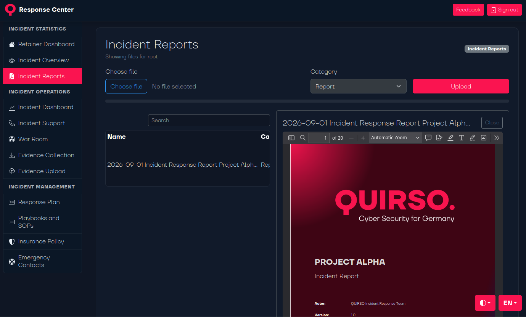Viewport: 526px width, 317px height.
Task: Toggle the PDF viewer sidebar
Action: (291, 138)
